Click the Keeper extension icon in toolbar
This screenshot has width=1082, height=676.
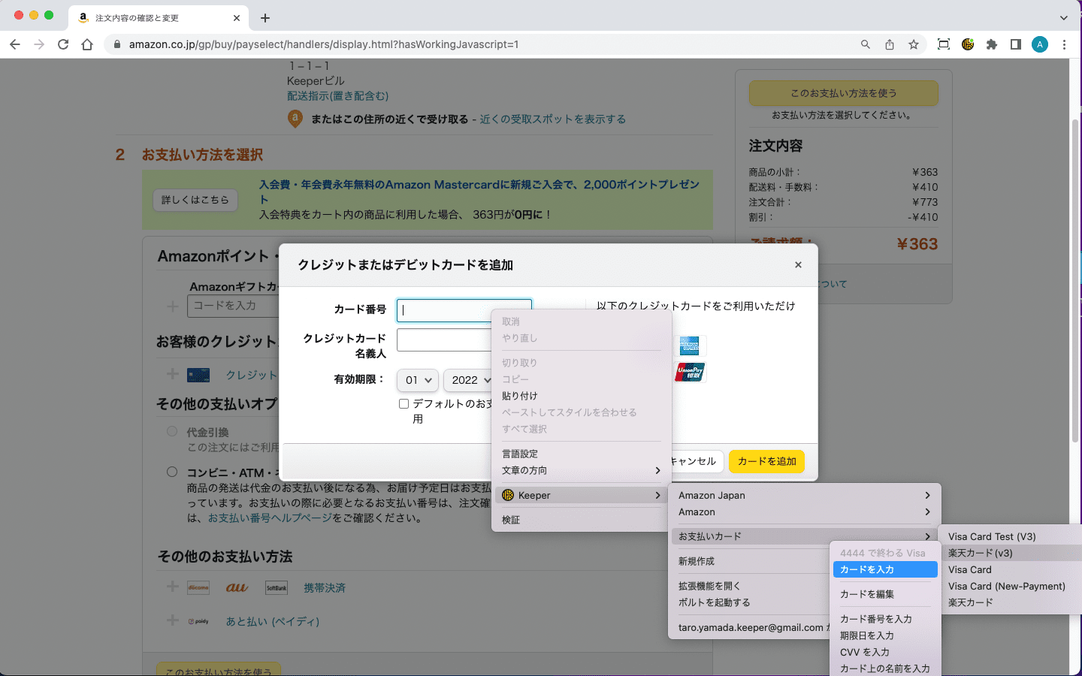coord(968,44)
